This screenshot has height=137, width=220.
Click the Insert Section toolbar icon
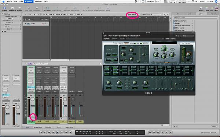75,9
